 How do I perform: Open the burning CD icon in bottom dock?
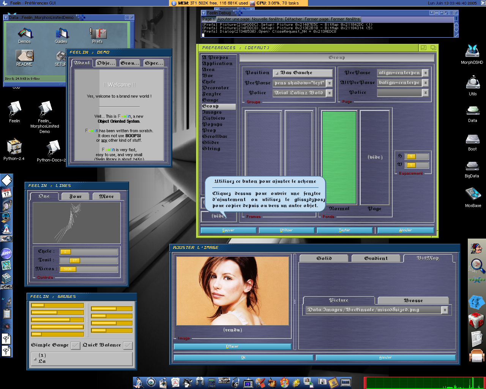click(x=284, y=382)
